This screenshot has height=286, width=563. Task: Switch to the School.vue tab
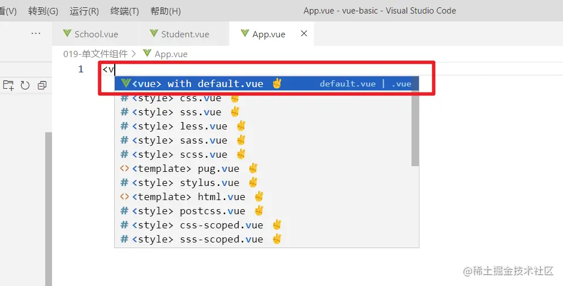pos(95,34)
